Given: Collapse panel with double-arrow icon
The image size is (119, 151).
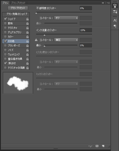Looking at the screenshot, I should coord(103,3).
